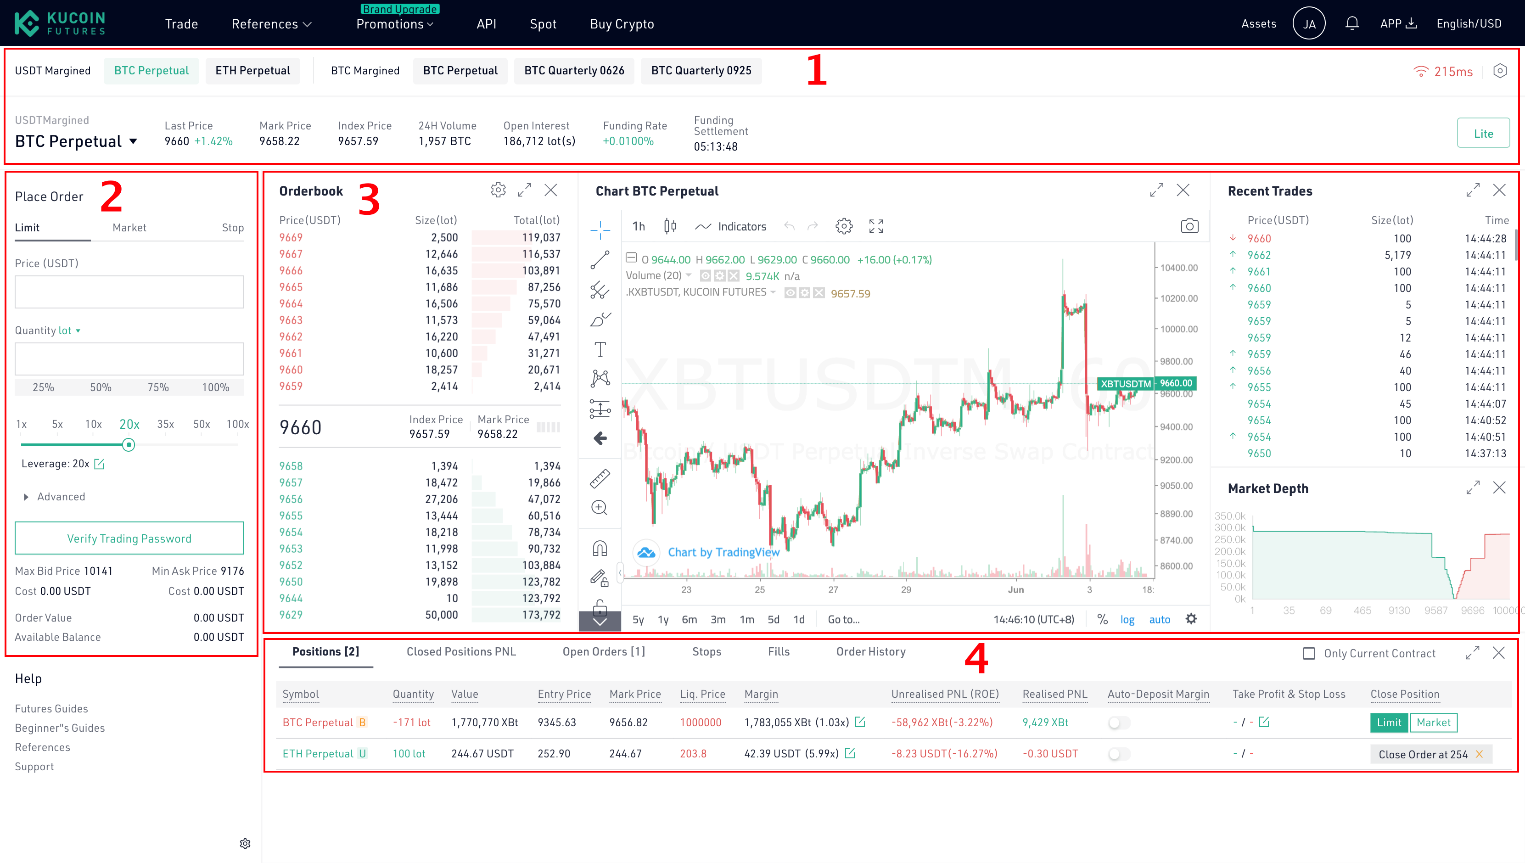The width and height of the screenshot is (1525, 863).
Task: Click Market close button for BTC Perpetual position
Action: [x=1434, y=723]
